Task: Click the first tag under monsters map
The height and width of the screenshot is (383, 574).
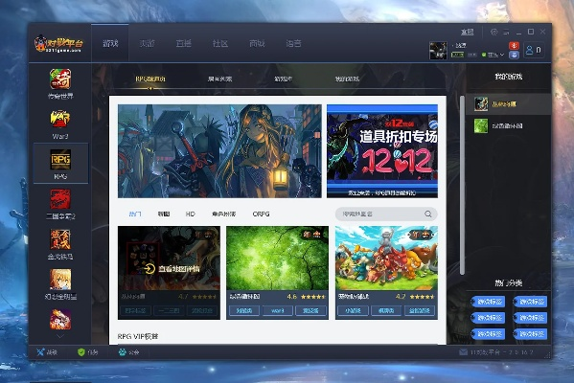Action: (354, 310)
